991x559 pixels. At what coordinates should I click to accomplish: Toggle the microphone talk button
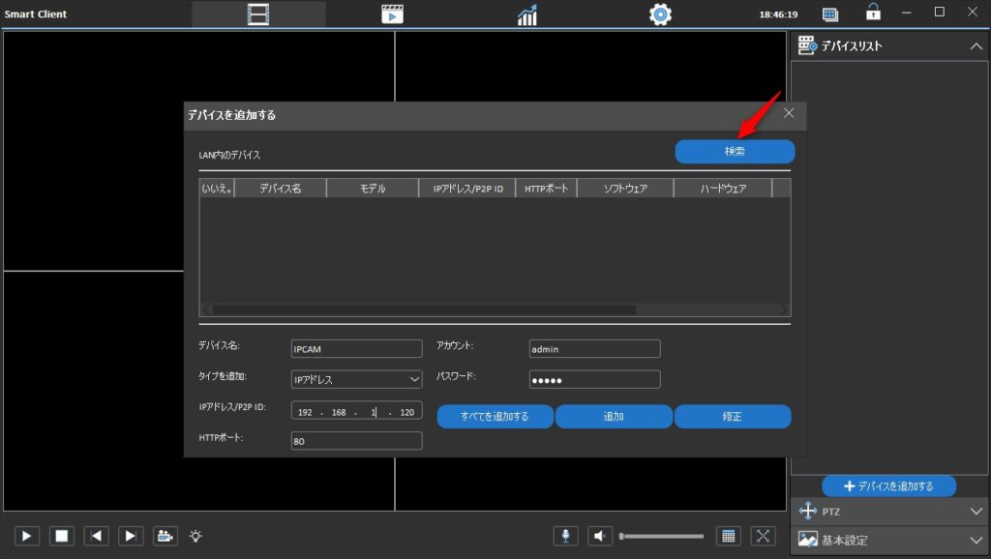click(x=566, y=536)
